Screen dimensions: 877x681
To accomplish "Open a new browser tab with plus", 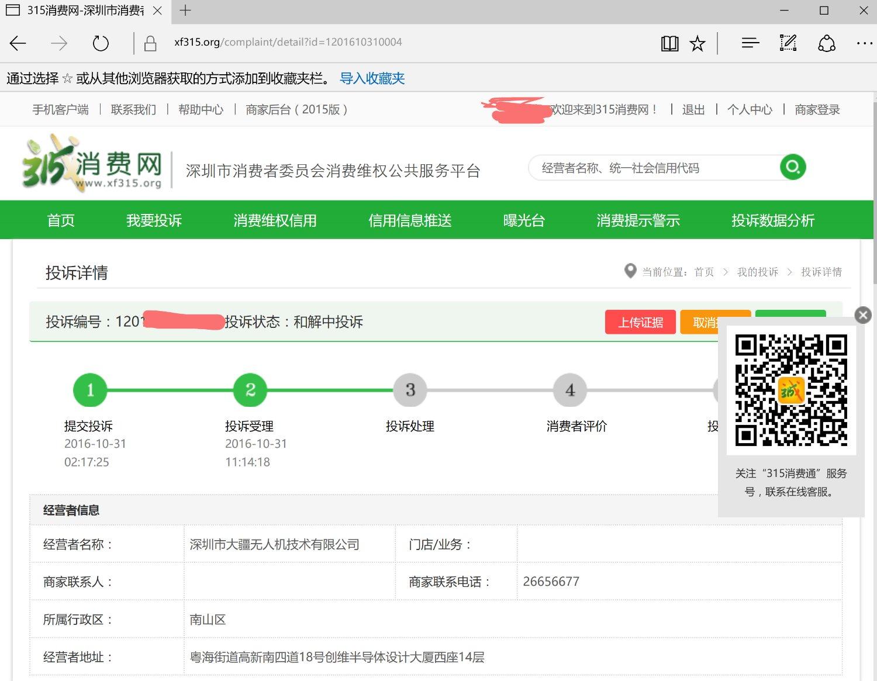I will [185, 11].
